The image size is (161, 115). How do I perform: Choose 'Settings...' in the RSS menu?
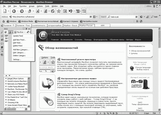click(17, 59)
